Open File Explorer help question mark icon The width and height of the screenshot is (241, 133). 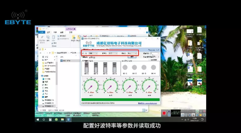tap(147, 32)
